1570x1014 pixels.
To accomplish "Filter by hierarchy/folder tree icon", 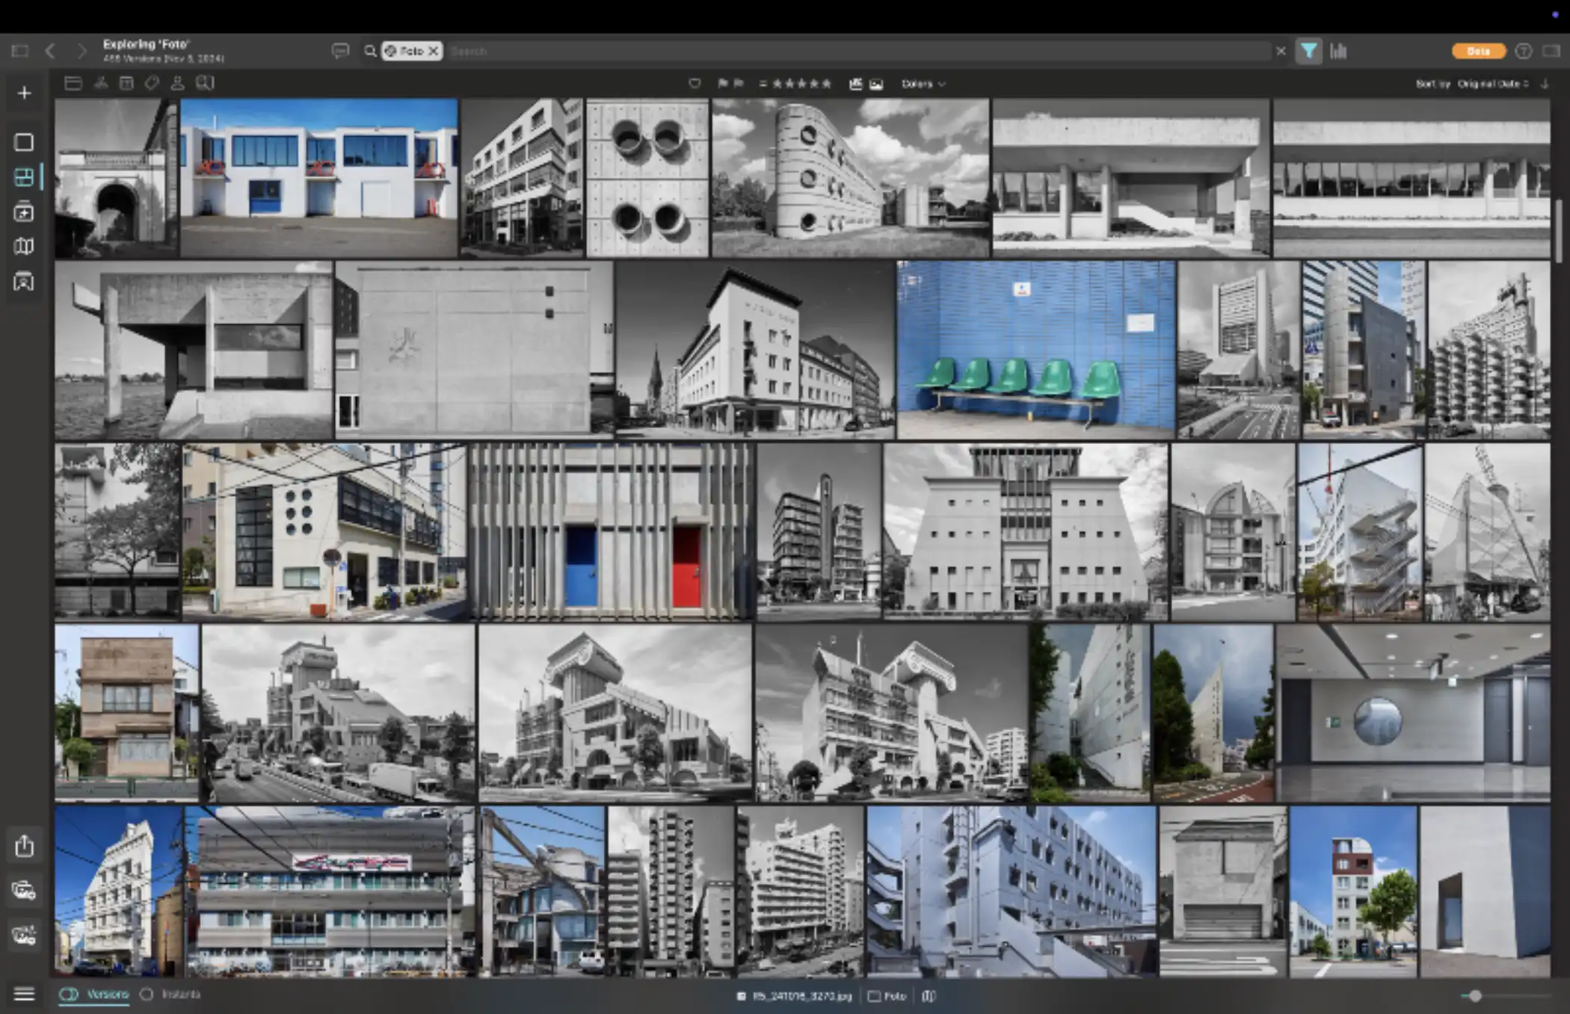I will coord(101,84).
